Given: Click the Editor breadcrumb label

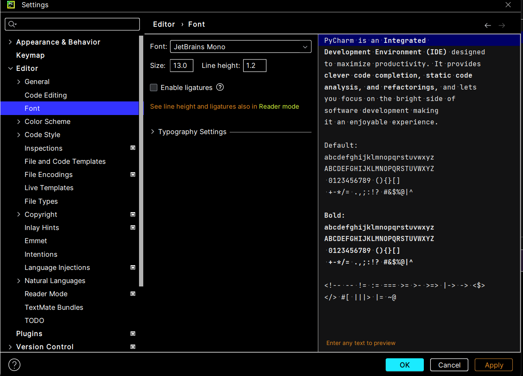Looking at the screenshot, I should (164, 24).
